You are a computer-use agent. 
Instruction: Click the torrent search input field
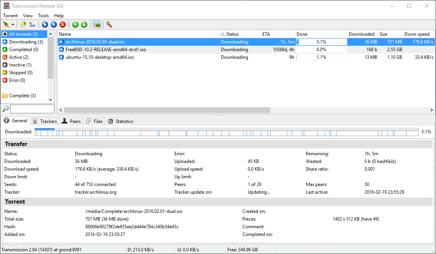pyautogui.click(x=32, y=109)
